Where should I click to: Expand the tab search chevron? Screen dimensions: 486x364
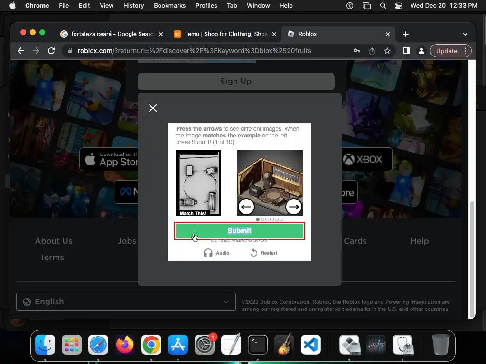pos(465,34)
